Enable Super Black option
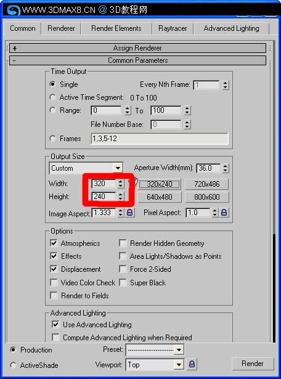Screen dimensions: 281x379 [x=123, y=282]
